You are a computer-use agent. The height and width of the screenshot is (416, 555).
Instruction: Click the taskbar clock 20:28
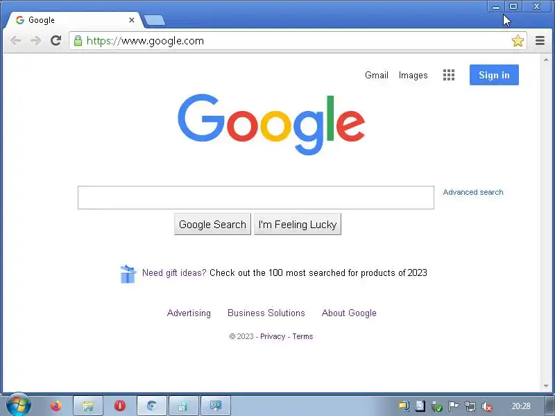(521, 406)
